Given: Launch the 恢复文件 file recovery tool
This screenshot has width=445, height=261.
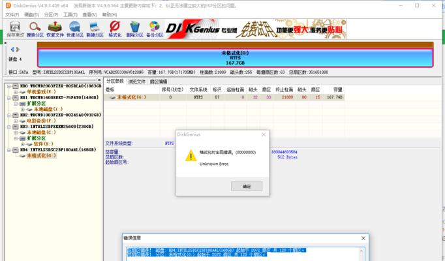Looking at the screenshot, I should pos(55,29).
